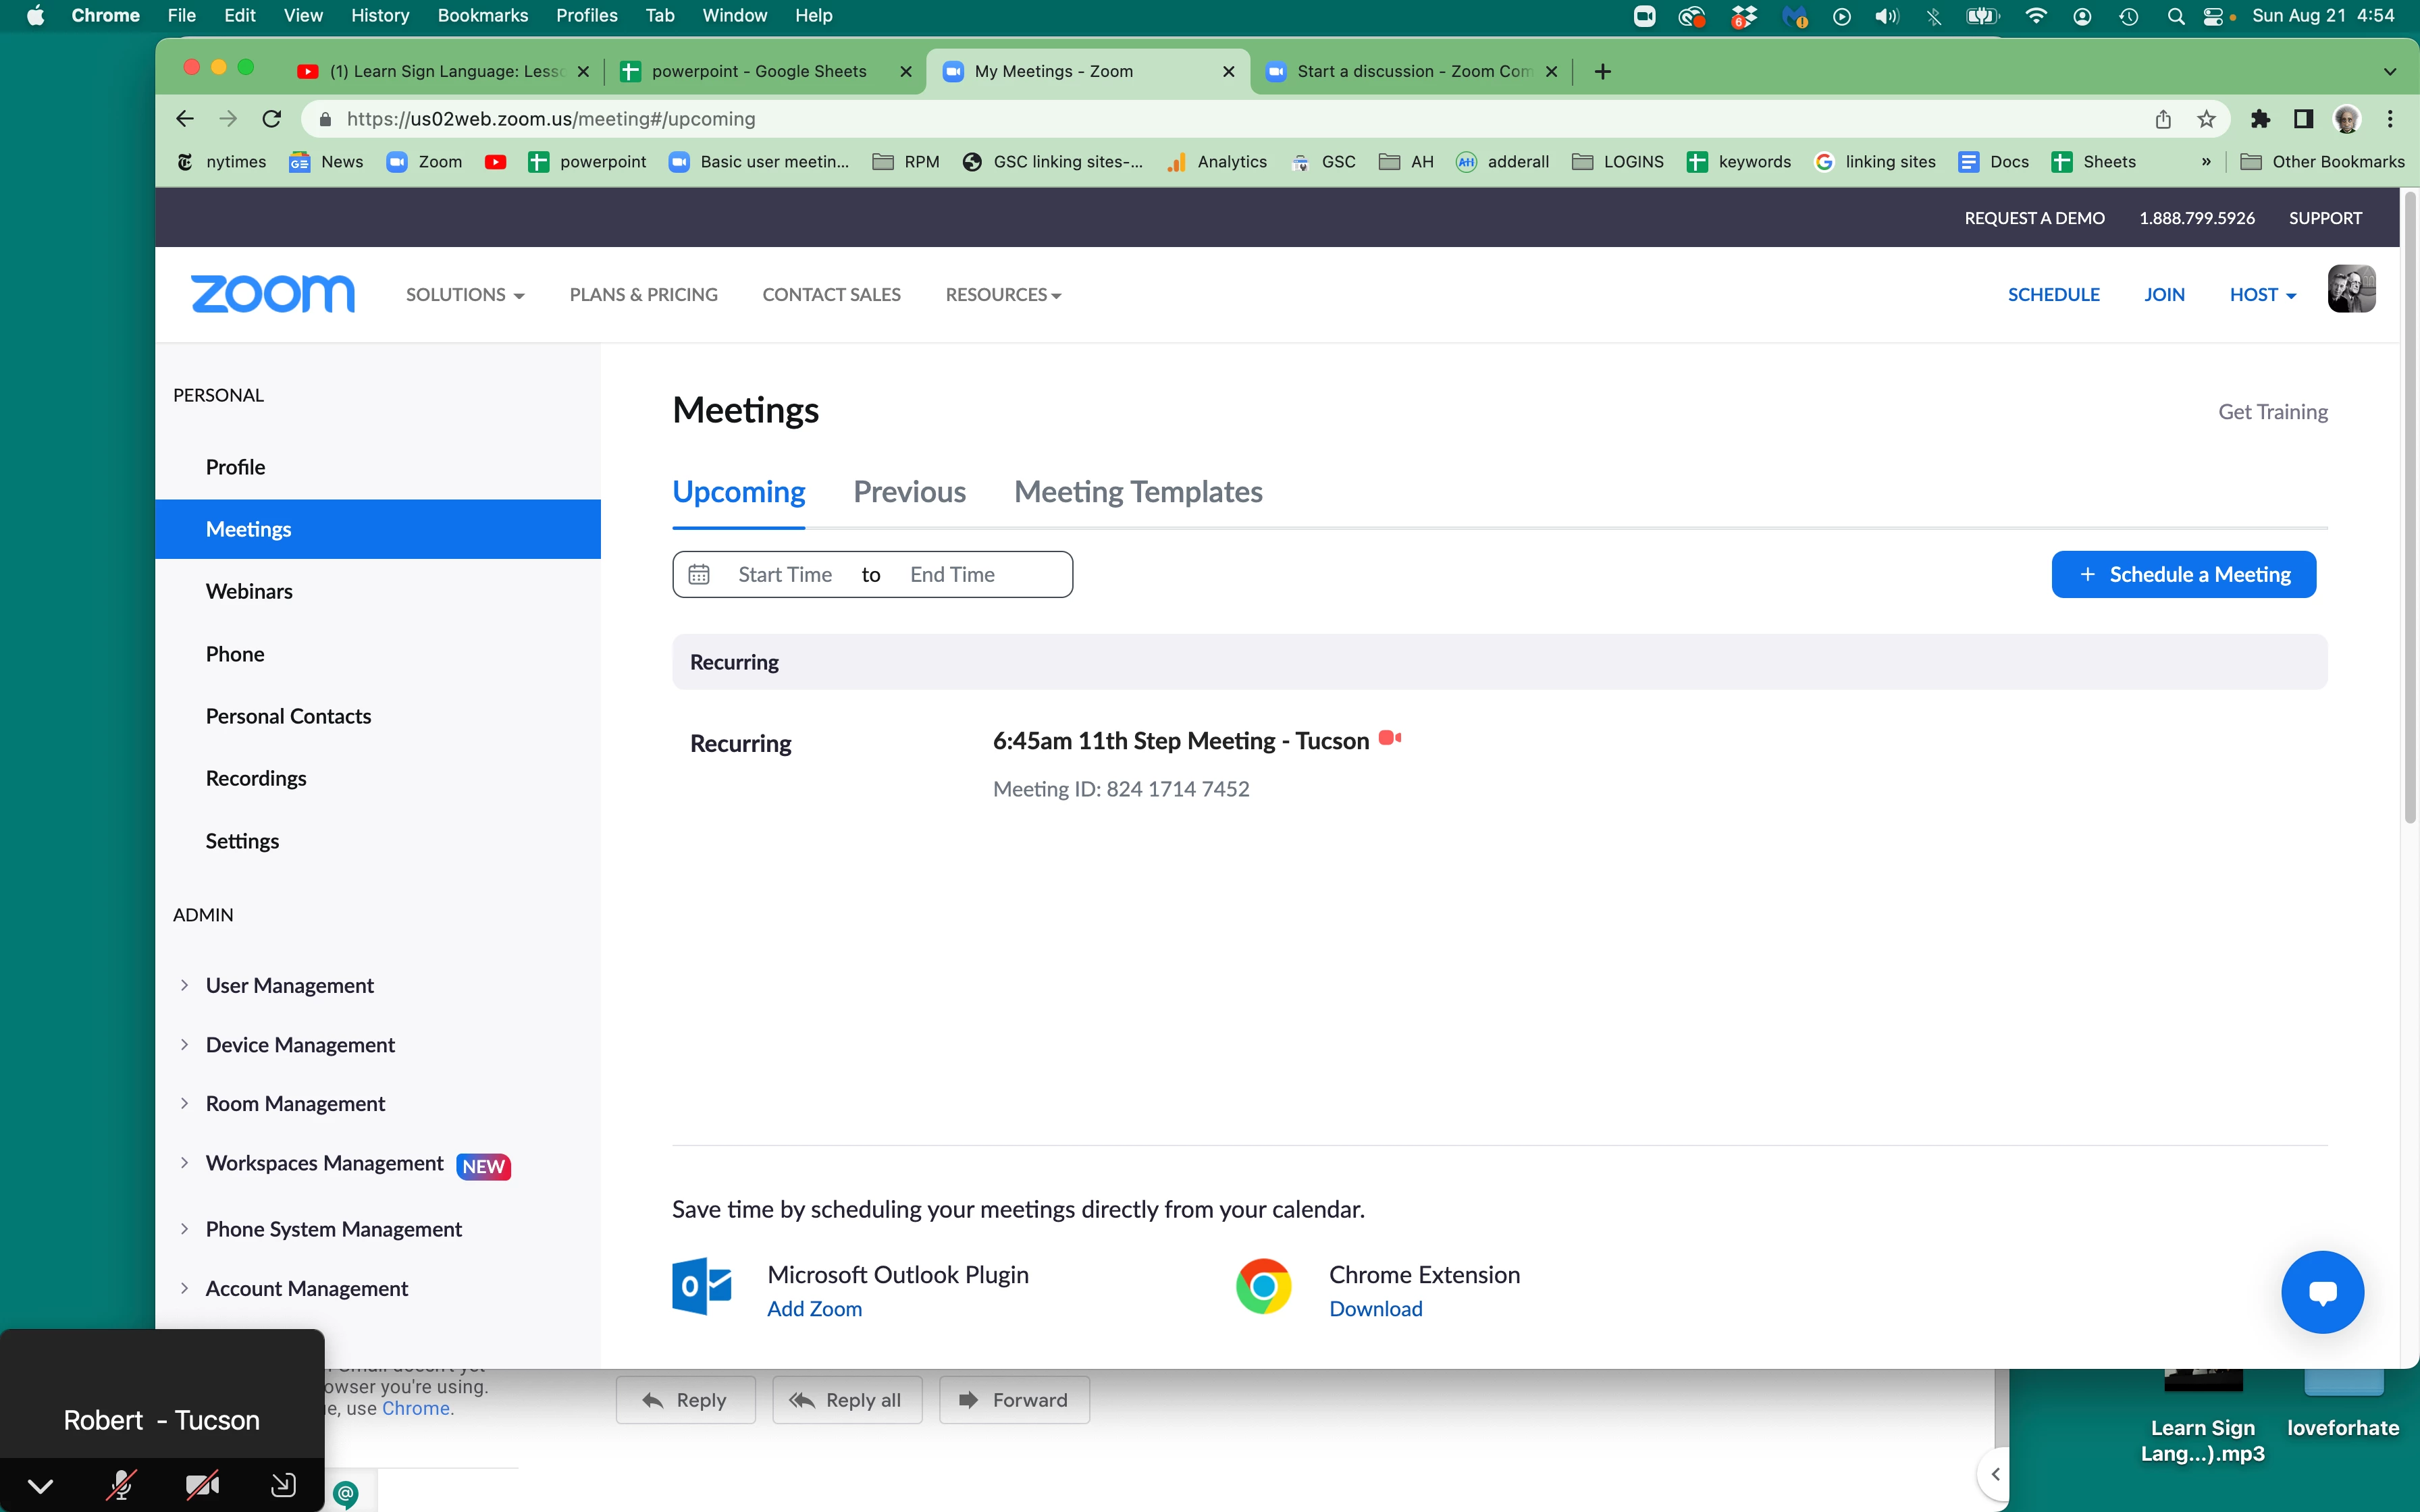Viewport: 2420px width, 1512px height.
Task: Toggle Chrome side panel button
Action: (x=2303, y=119)
